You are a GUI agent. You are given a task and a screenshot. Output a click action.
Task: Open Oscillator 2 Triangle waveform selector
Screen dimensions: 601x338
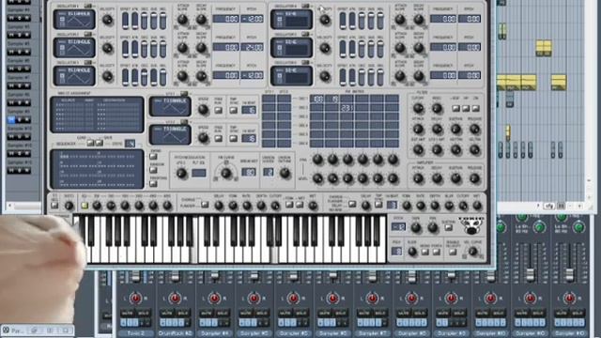(x=74, y=48)
